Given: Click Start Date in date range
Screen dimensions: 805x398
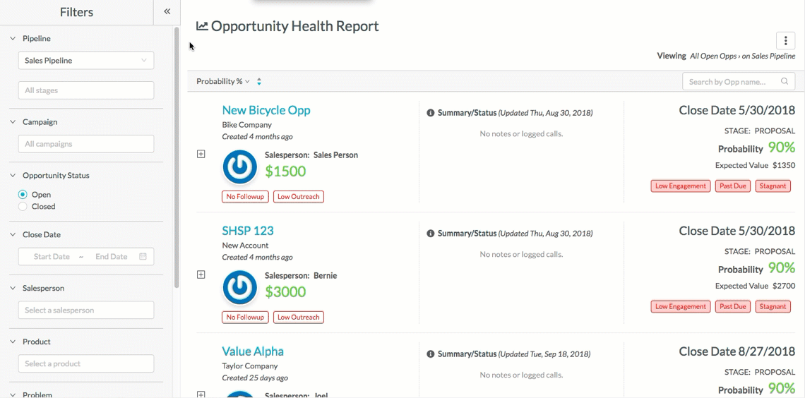Looking at the screenshot, I should (52, 256).
